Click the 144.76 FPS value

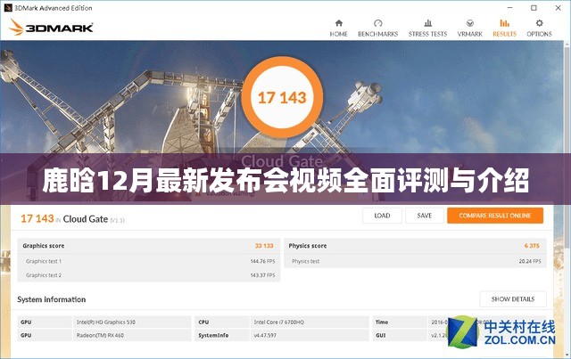pos(262,261)
